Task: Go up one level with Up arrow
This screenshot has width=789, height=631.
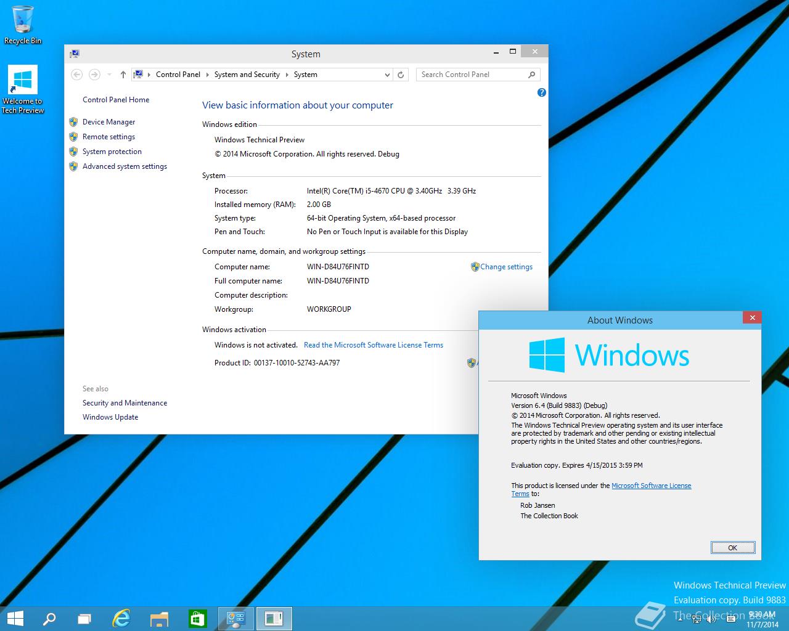Action: click(x=123, y=75)
